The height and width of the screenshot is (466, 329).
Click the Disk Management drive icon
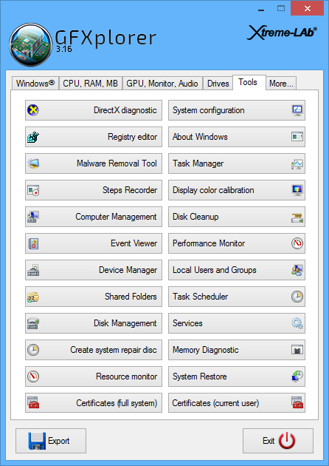point(33,323)
